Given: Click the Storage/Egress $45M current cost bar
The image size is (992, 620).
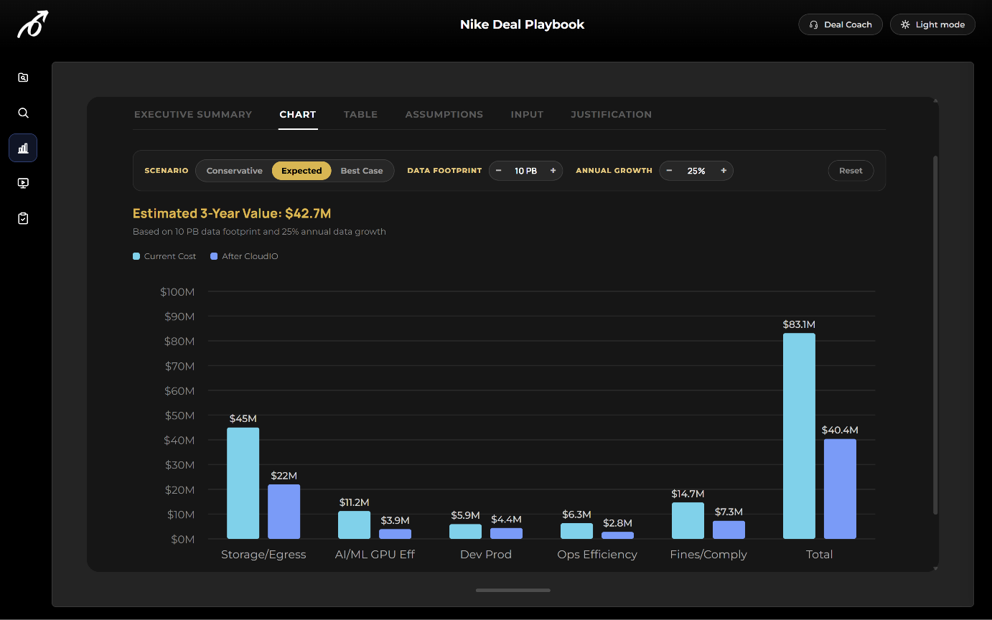Looking at the screenshot, I should tap(243, 483).
